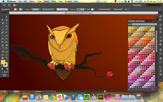Select the PANTONE+ Solid Coated tab
The height and width of the screenshot is (102, 163).
point(136,21)
